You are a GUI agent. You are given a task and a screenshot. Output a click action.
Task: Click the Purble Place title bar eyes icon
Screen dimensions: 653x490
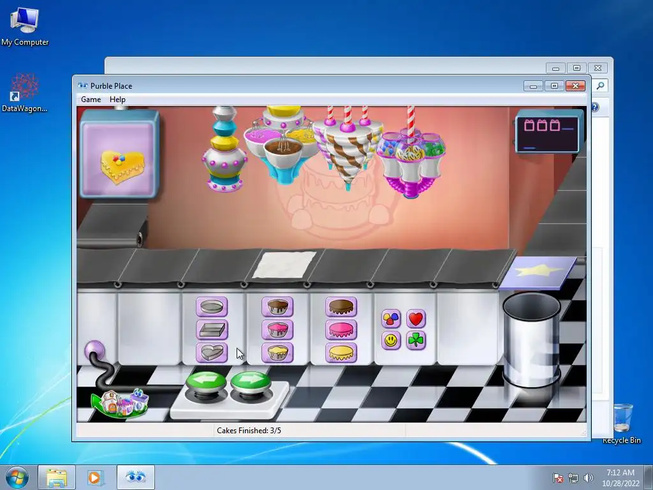tap(83, 86)
